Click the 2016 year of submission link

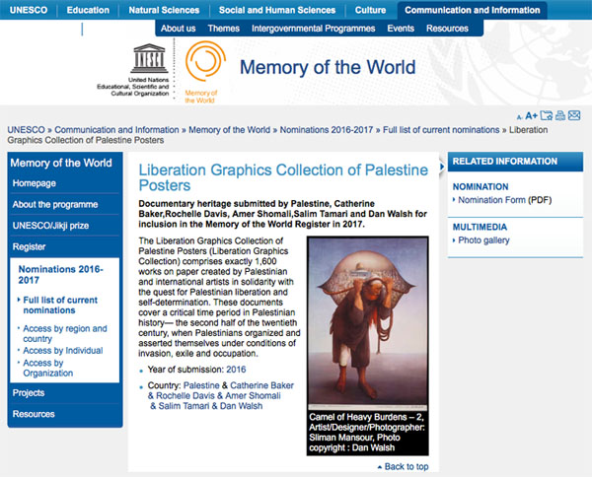(236, 370)
